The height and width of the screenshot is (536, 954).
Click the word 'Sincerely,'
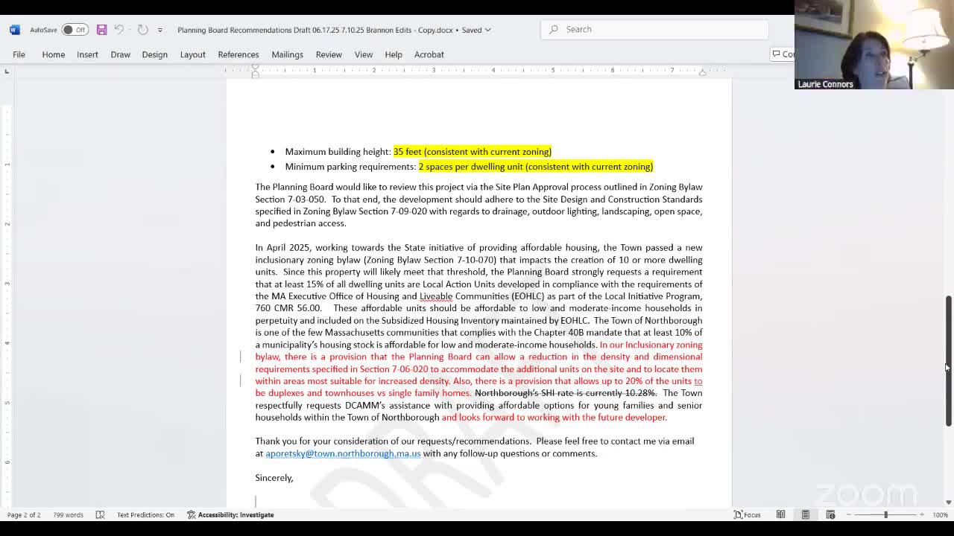[274, 478]
